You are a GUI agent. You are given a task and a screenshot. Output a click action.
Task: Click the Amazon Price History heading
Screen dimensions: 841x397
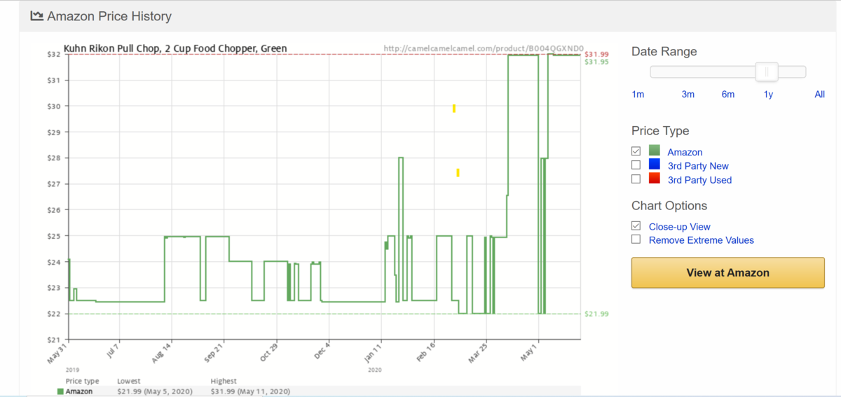click(109, 16)
